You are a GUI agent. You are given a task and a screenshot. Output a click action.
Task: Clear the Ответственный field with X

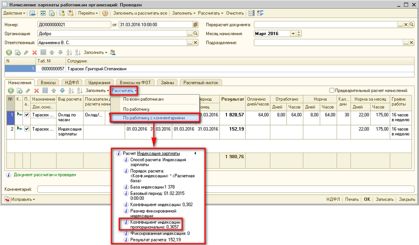click(196, 43)
